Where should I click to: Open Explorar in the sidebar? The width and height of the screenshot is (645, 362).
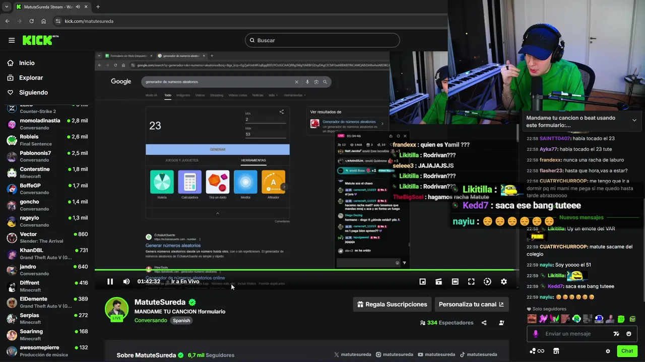pos(31,78)
